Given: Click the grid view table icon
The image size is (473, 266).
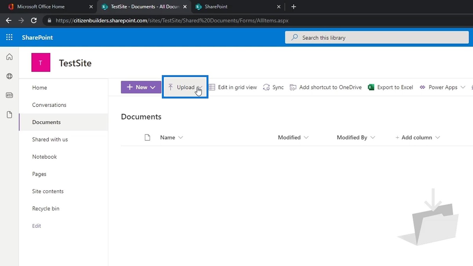Looking at the screenshot, I should (212, 87).
